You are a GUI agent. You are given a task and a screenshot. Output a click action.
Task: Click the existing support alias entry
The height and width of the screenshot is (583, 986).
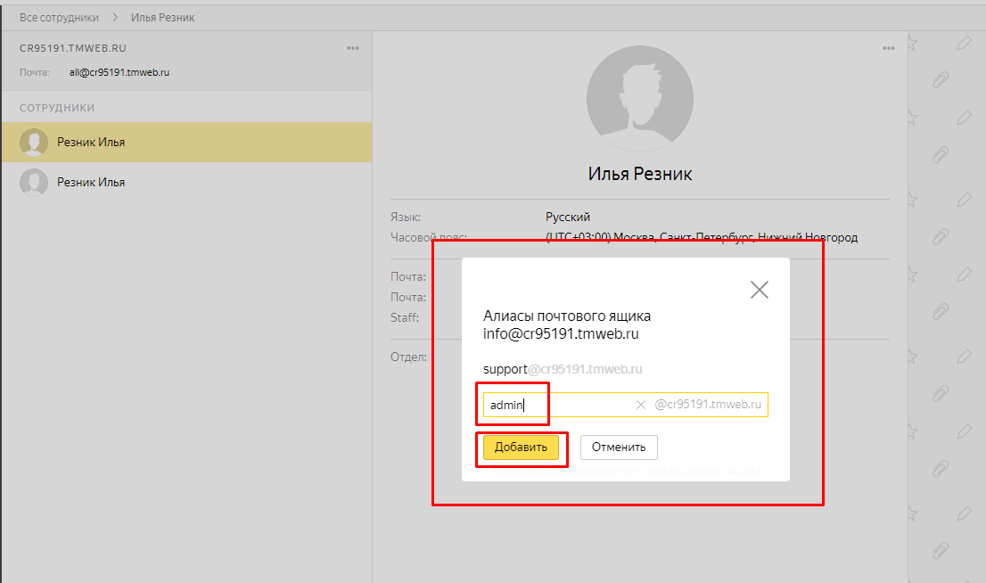[563, 369]
